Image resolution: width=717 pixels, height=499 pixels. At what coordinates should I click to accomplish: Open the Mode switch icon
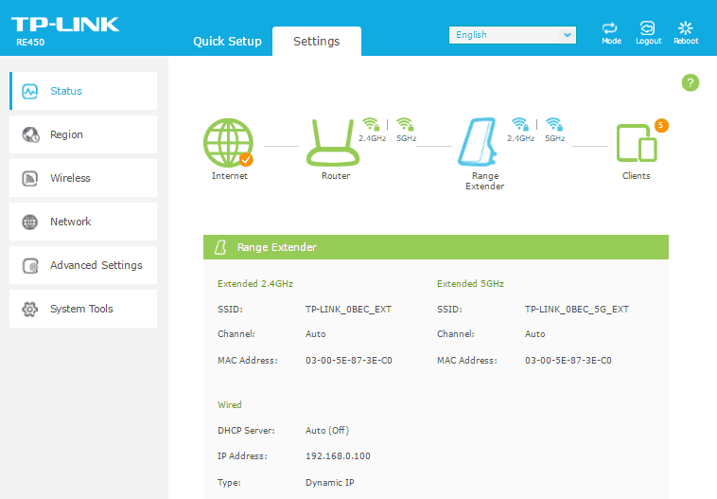[610, 28]
